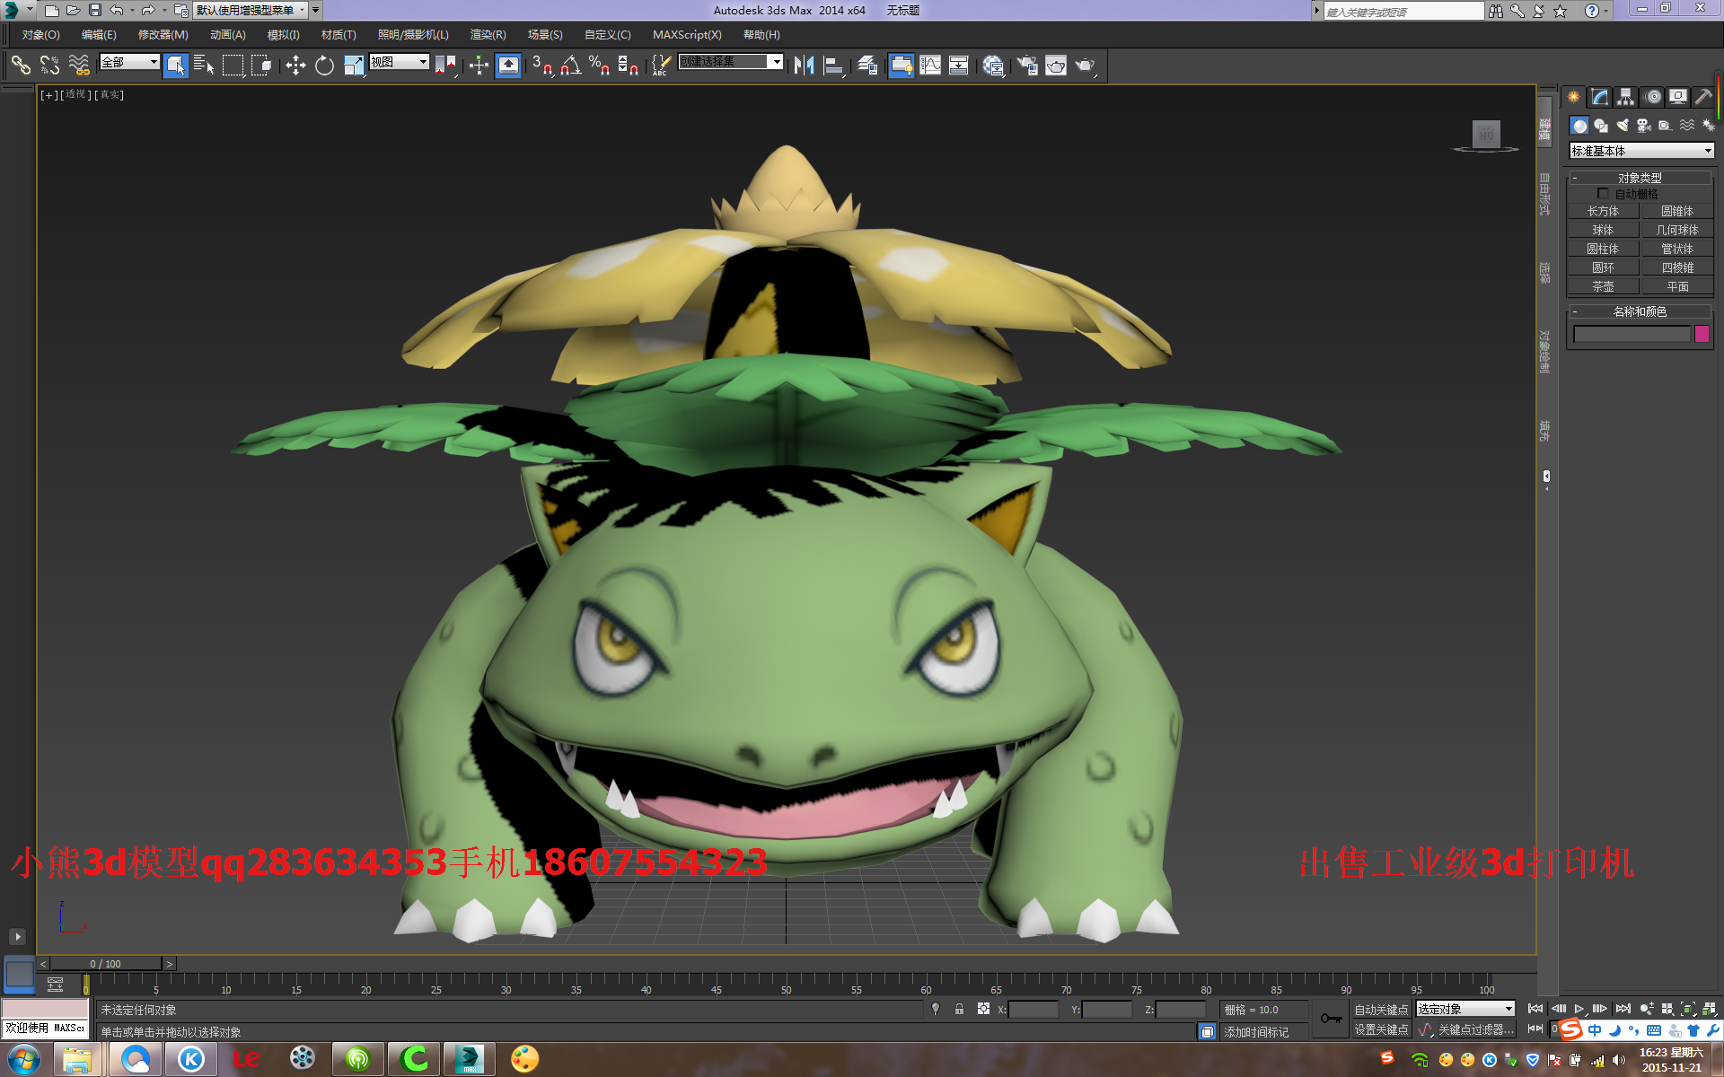The image size is (1724, 1077).
Task: Open the 编辑(E) menu
Action: (x=99, y=35)
